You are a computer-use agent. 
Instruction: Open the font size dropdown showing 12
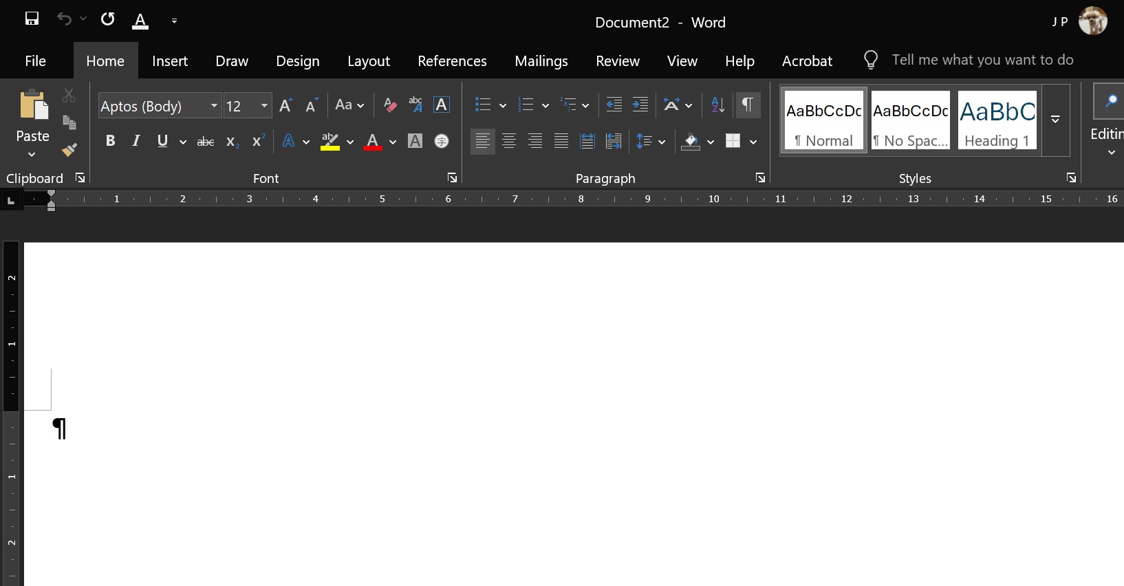pos(264,106)
